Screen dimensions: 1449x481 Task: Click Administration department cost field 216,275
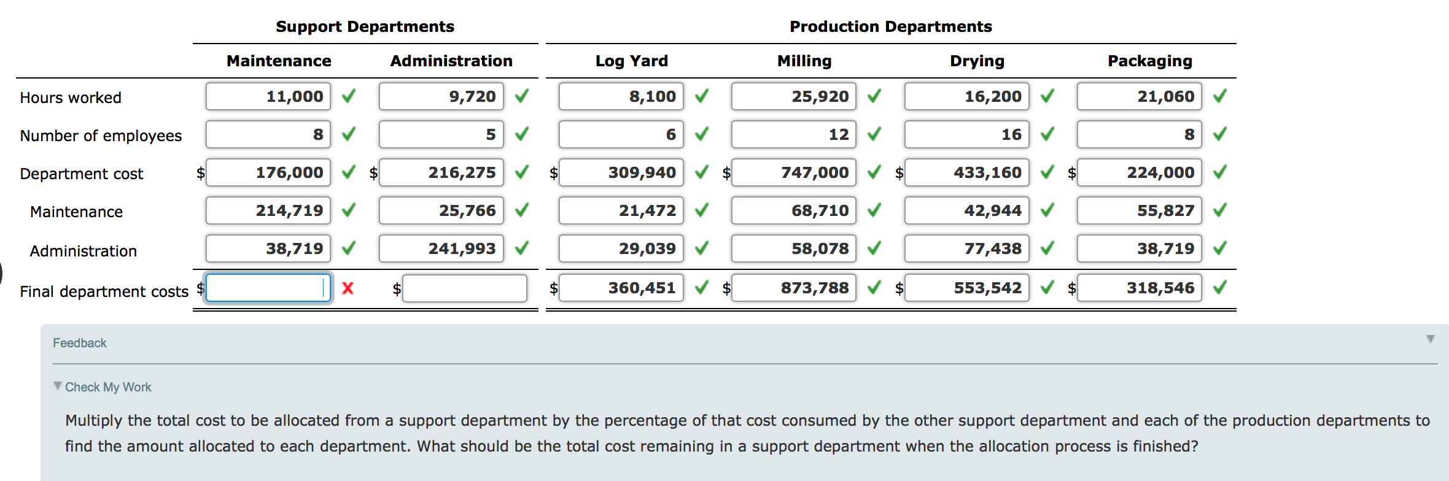(x=441, y=172)
